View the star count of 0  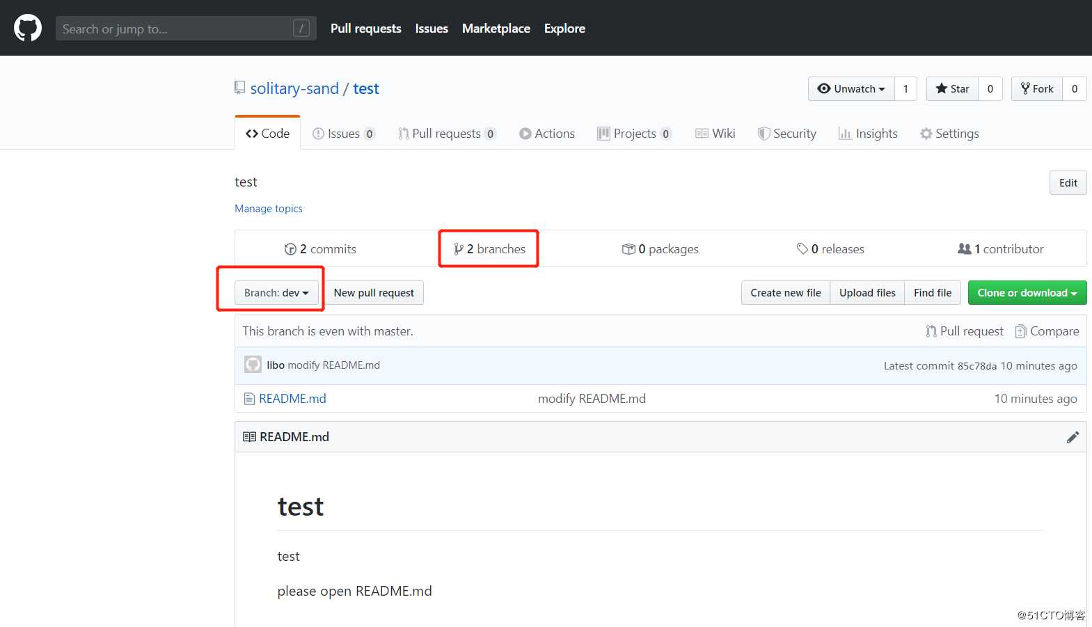pos(990,88)
